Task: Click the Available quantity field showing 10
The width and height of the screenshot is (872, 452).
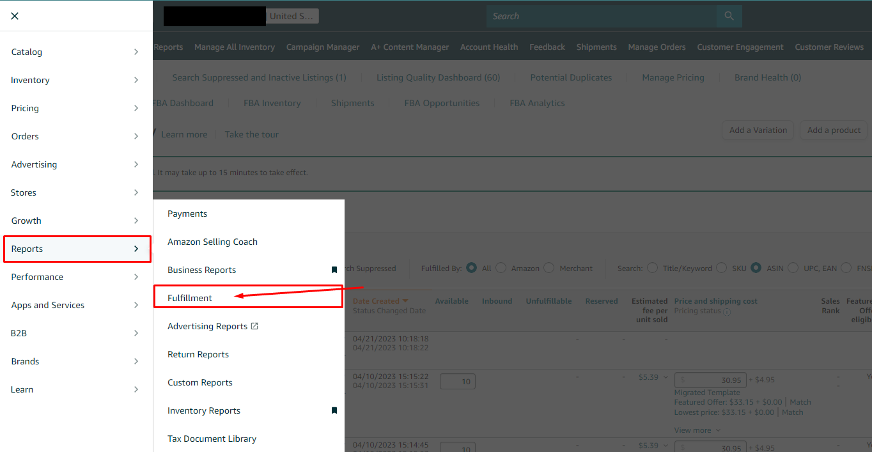Action: tap(458, 382)
